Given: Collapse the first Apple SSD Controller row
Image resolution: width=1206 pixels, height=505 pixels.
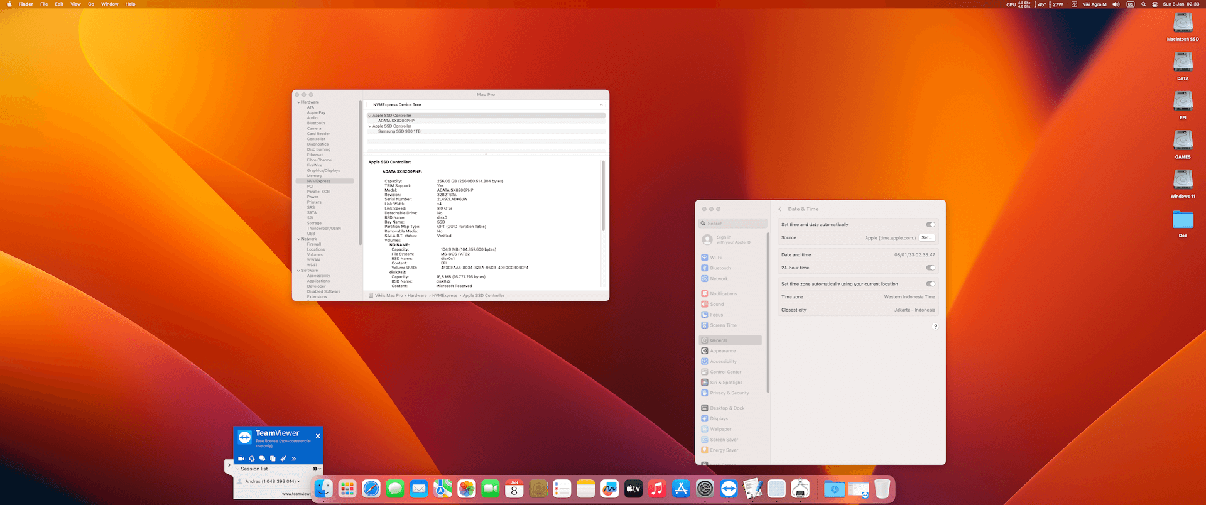Looking at the screenshot, I should 369,116.
